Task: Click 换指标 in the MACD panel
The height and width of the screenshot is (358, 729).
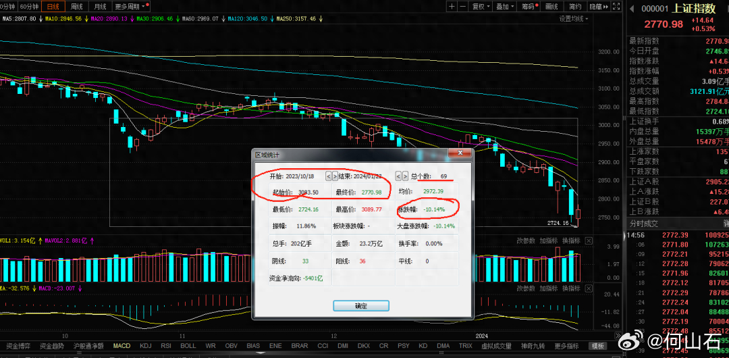Action: tap(572, 288)
